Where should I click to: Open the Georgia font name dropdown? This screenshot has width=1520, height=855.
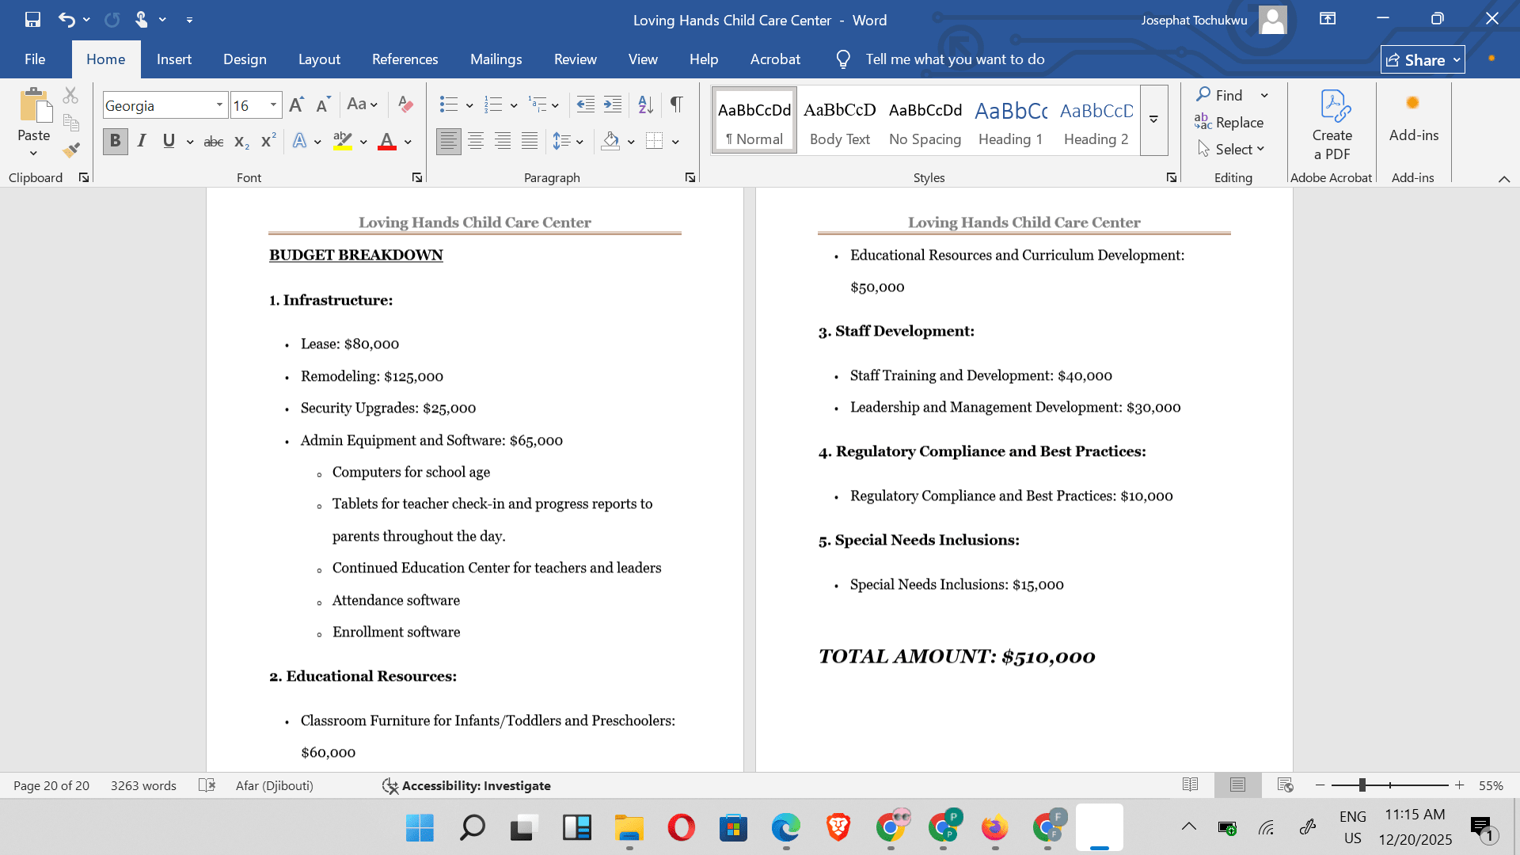[x=219, y=105]
